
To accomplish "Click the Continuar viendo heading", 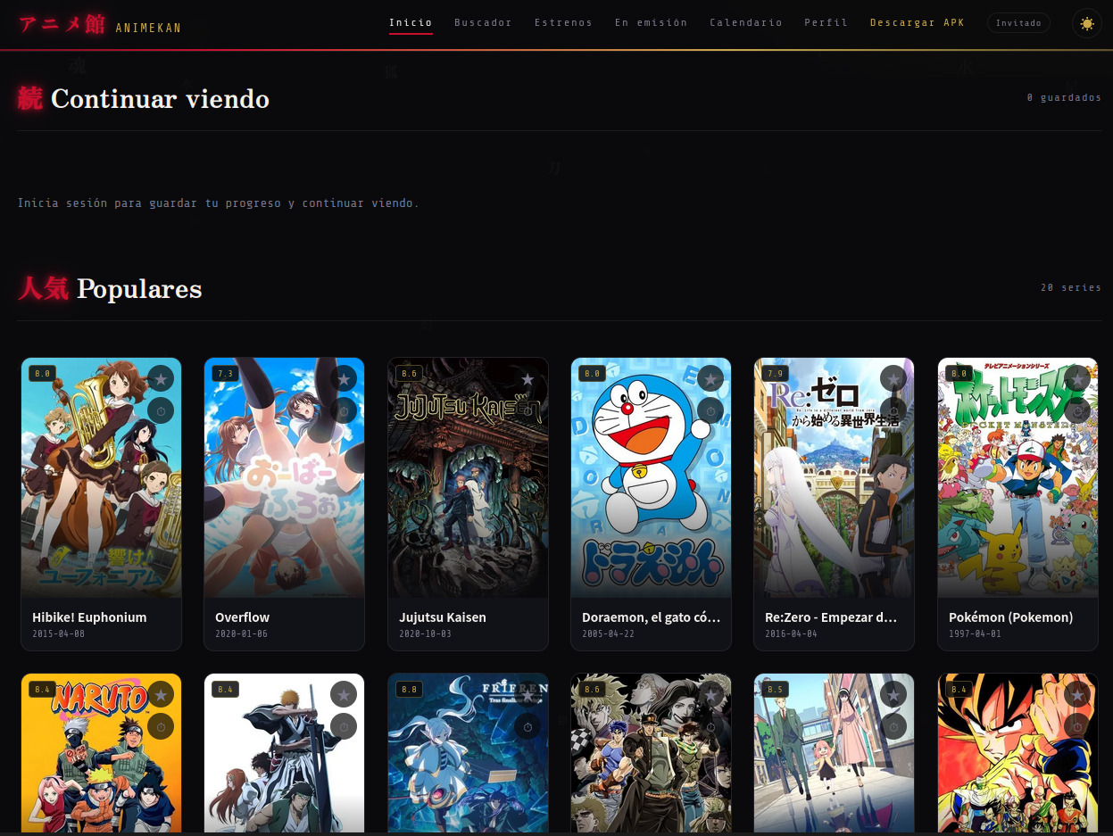I will click(x=144, y=98).
